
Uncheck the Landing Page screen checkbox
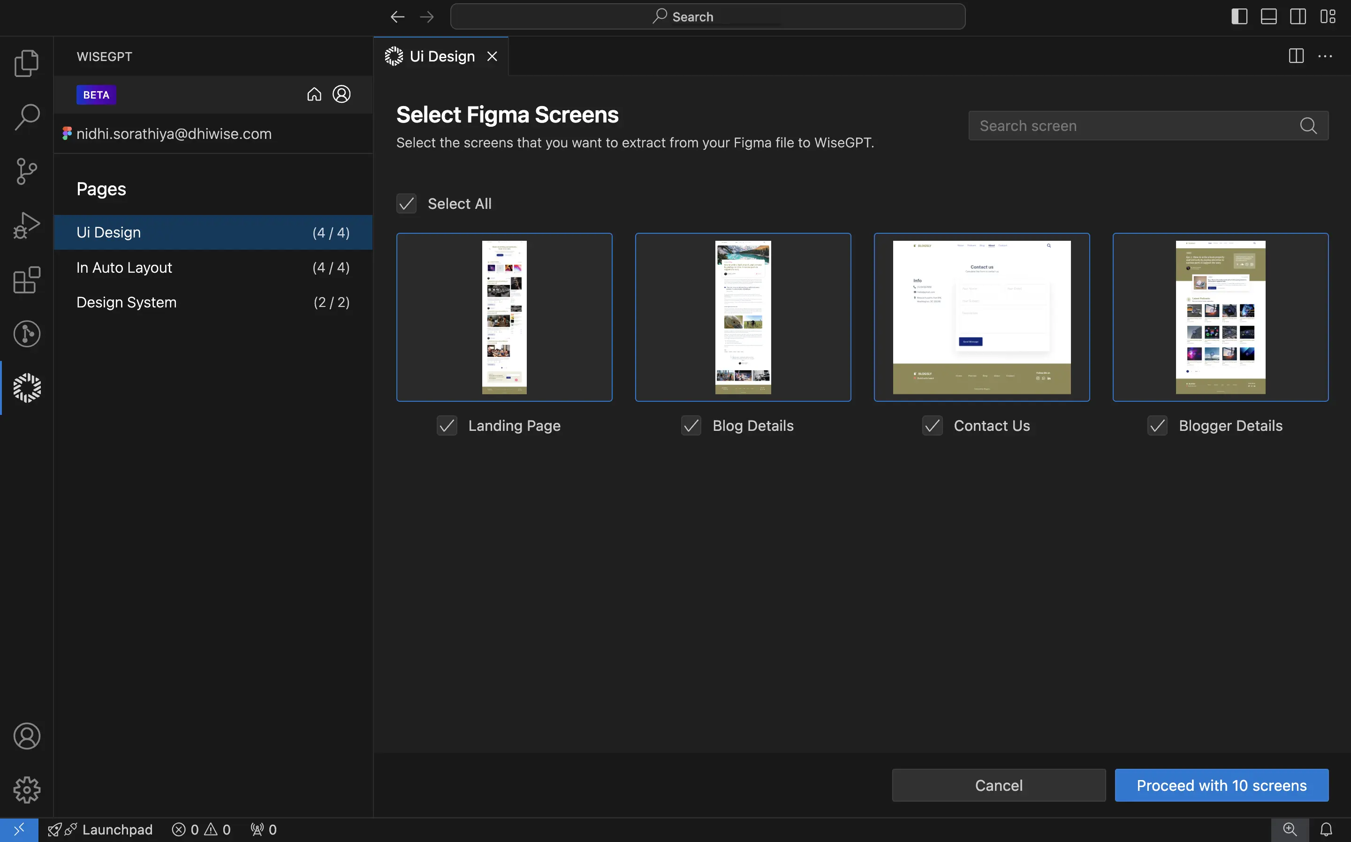(x=447, y=425)
